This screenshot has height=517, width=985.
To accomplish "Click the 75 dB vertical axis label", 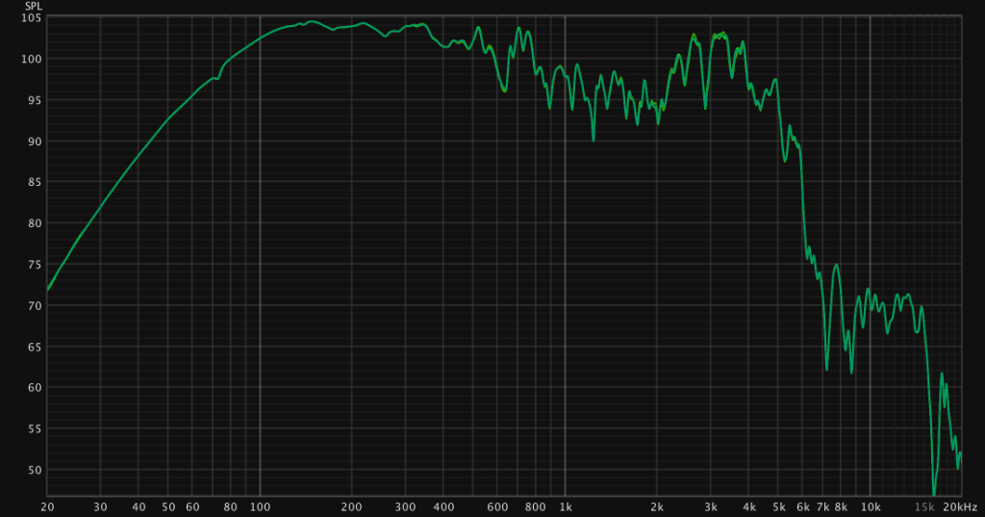I will point(35,265).
